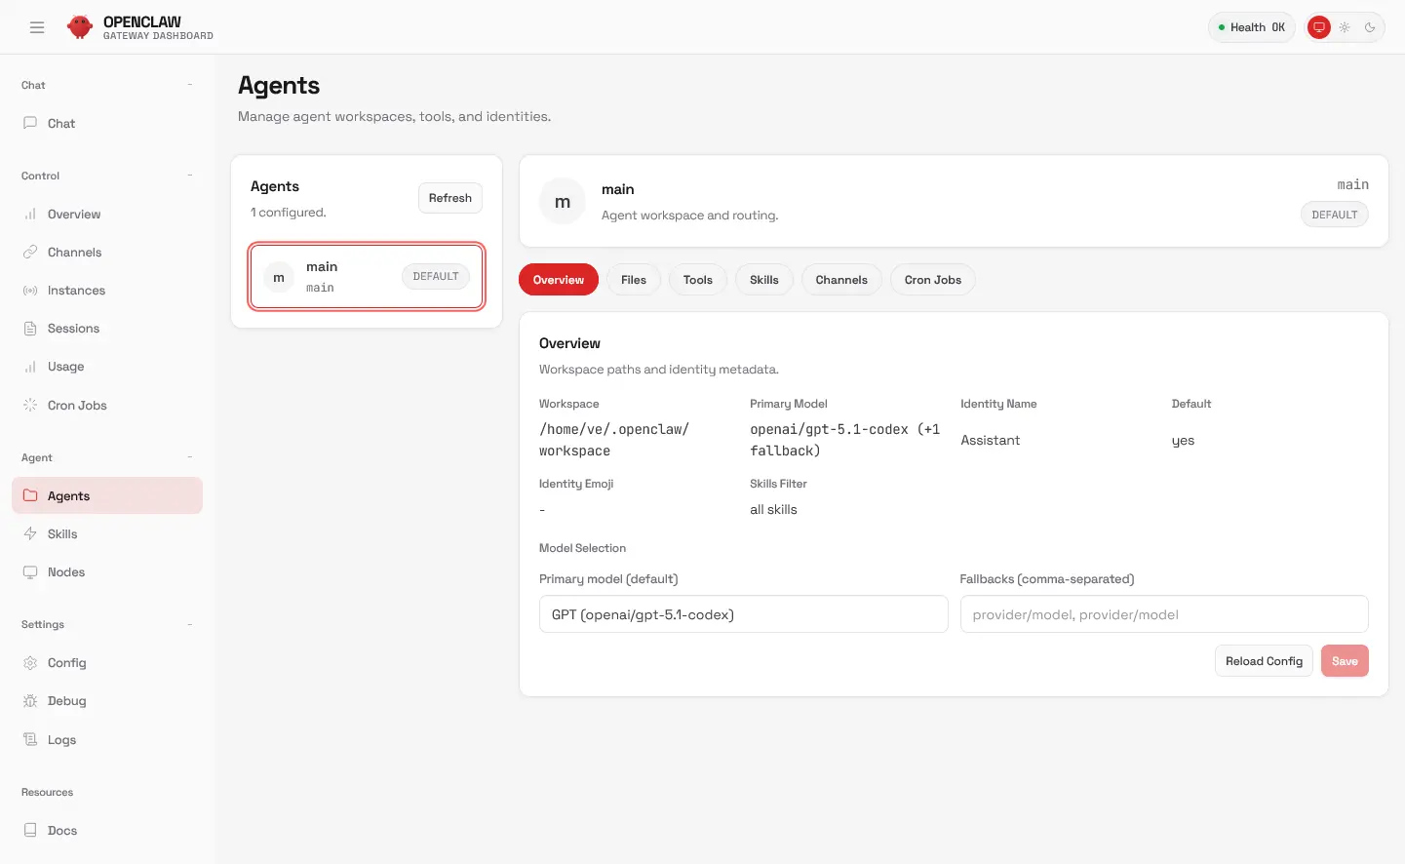Screen dimensions: 1405x864
Task: Open Logs in the sidebar
Action: point(61,740)
